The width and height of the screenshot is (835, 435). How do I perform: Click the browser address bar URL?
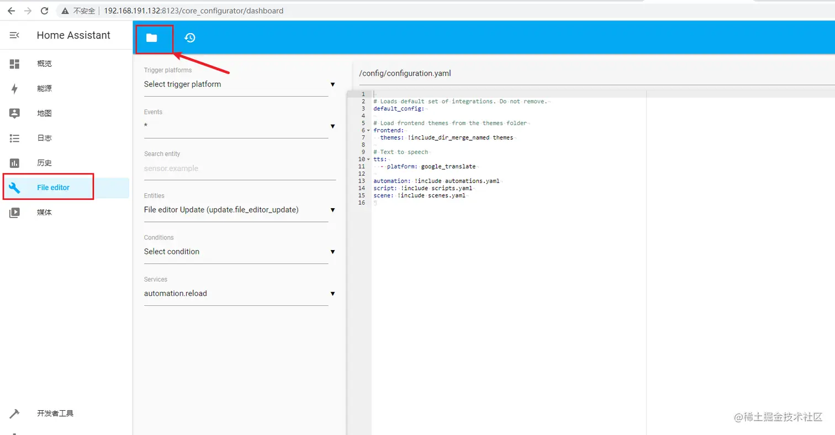point(193,10)
